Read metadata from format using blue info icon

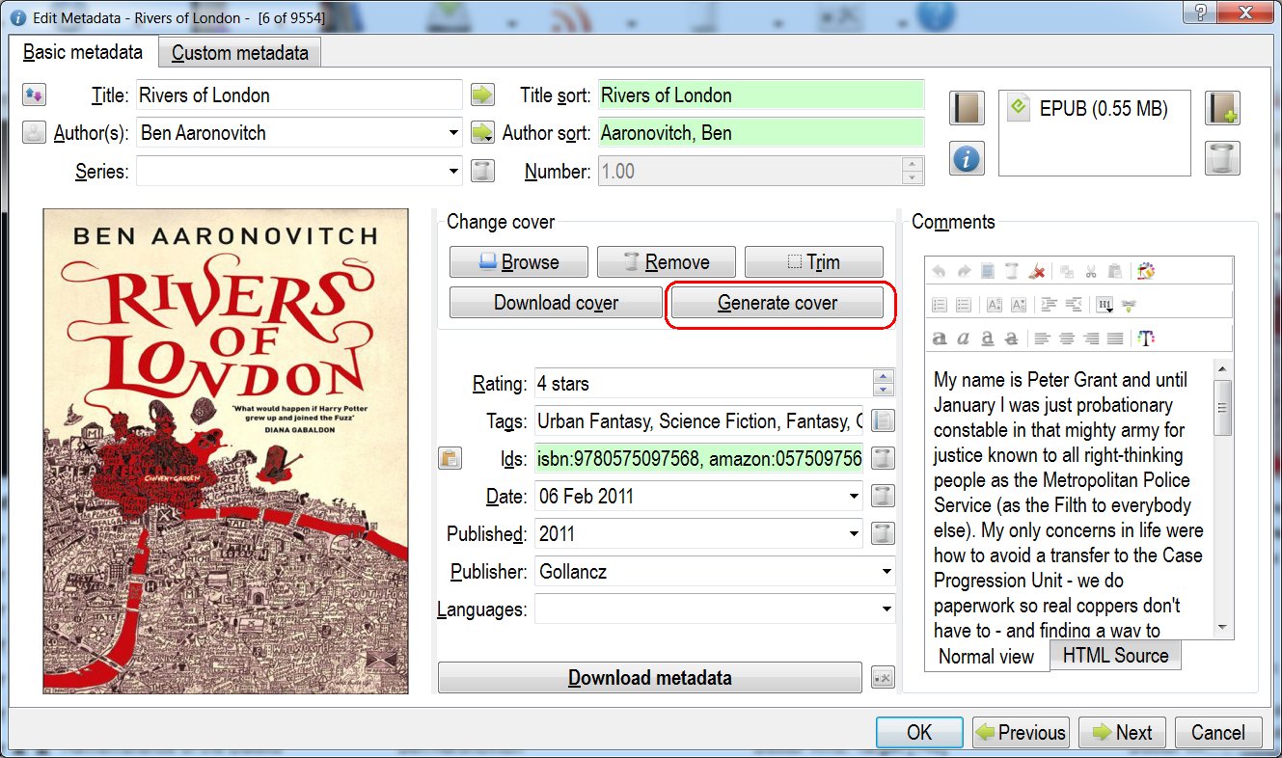(967, 158)
